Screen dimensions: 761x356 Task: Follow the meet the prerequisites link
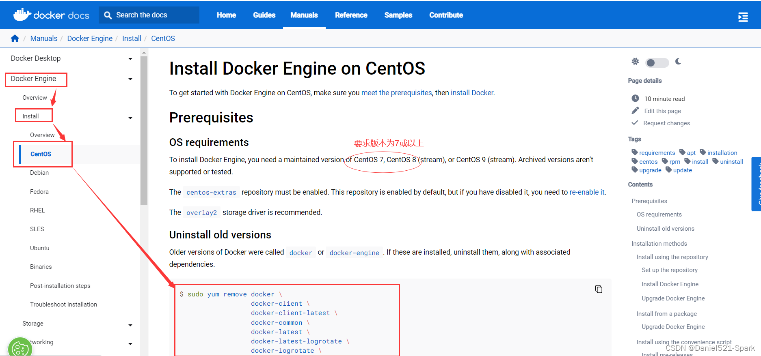pyautogui.click(x=396, y=92)
